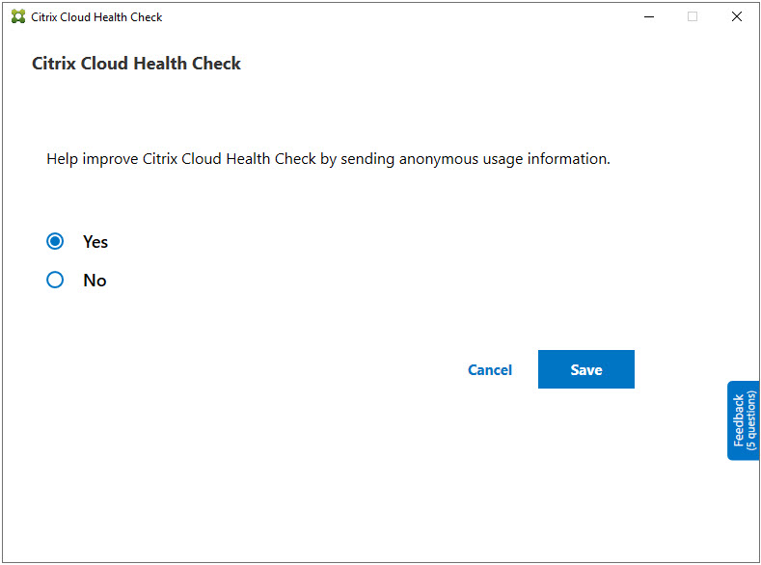Image resolution: width=761 pixels, height=565 pixels.
Task: Click the word "Feedback" on the side tab
Action: [739, 420]
